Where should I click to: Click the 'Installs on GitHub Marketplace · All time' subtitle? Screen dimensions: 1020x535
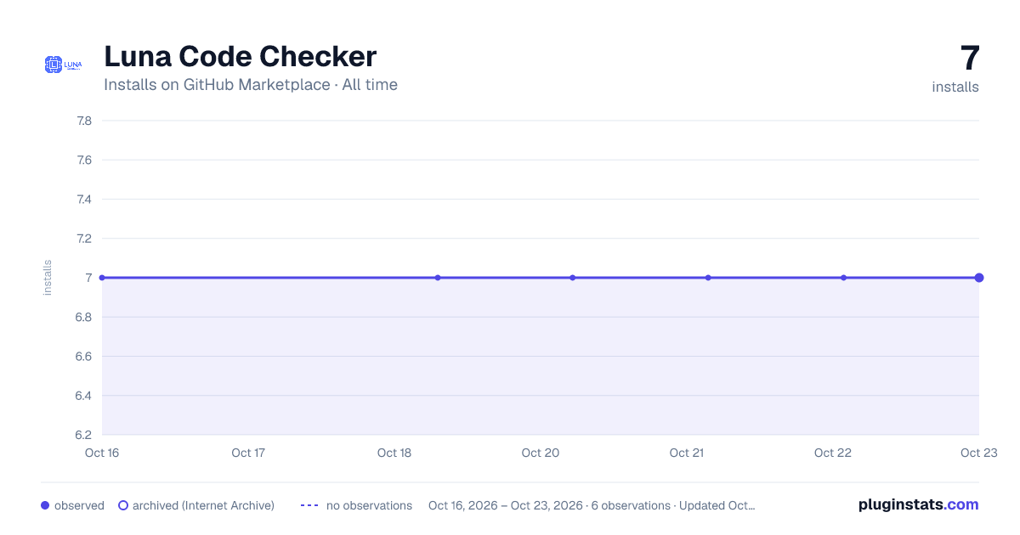pyautogui.click(x=251, y=85)
